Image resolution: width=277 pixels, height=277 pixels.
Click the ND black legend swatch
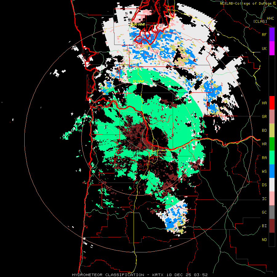(272, 239)
